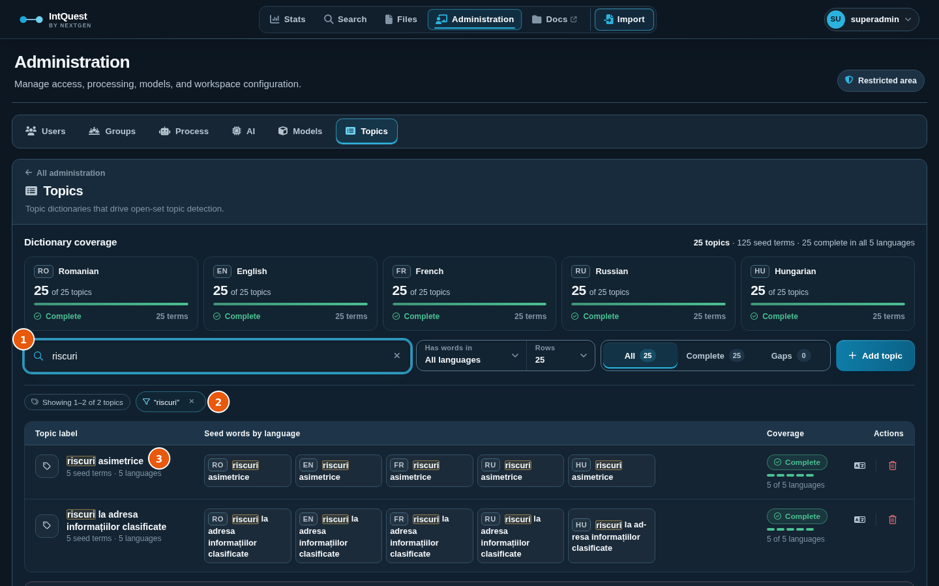
Task: Click the Russian coverage card
Action: [648, 294]
